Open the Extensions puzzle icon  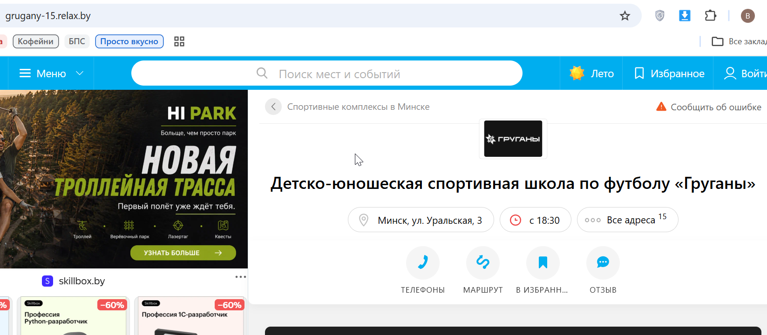click(710, 16)
